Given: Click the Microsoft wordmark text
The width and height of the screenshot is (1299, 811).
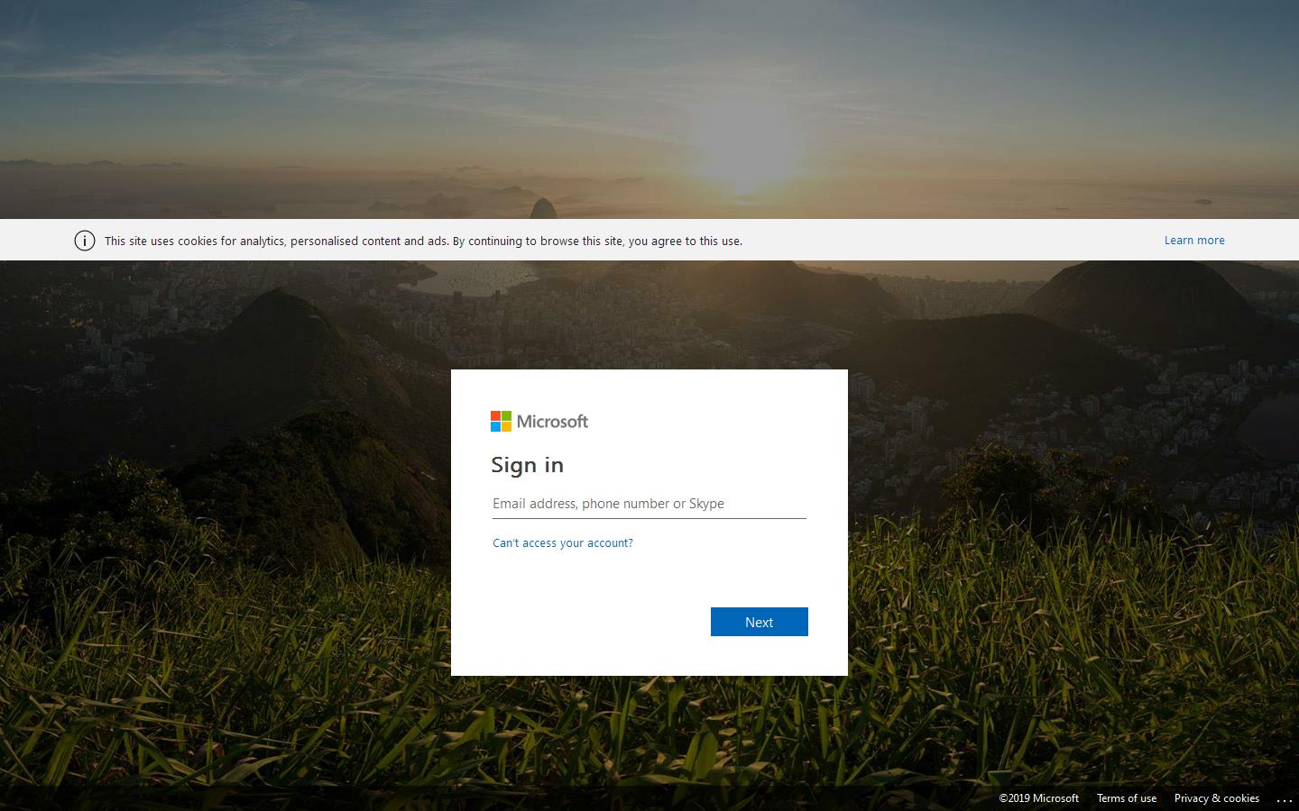Looking at the screenshot, I should (552, 421).
